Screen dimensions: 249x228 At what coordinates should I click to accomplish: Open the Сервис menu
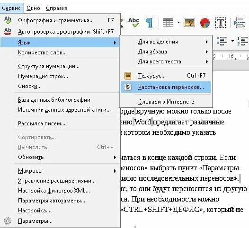tap(11, 8)
